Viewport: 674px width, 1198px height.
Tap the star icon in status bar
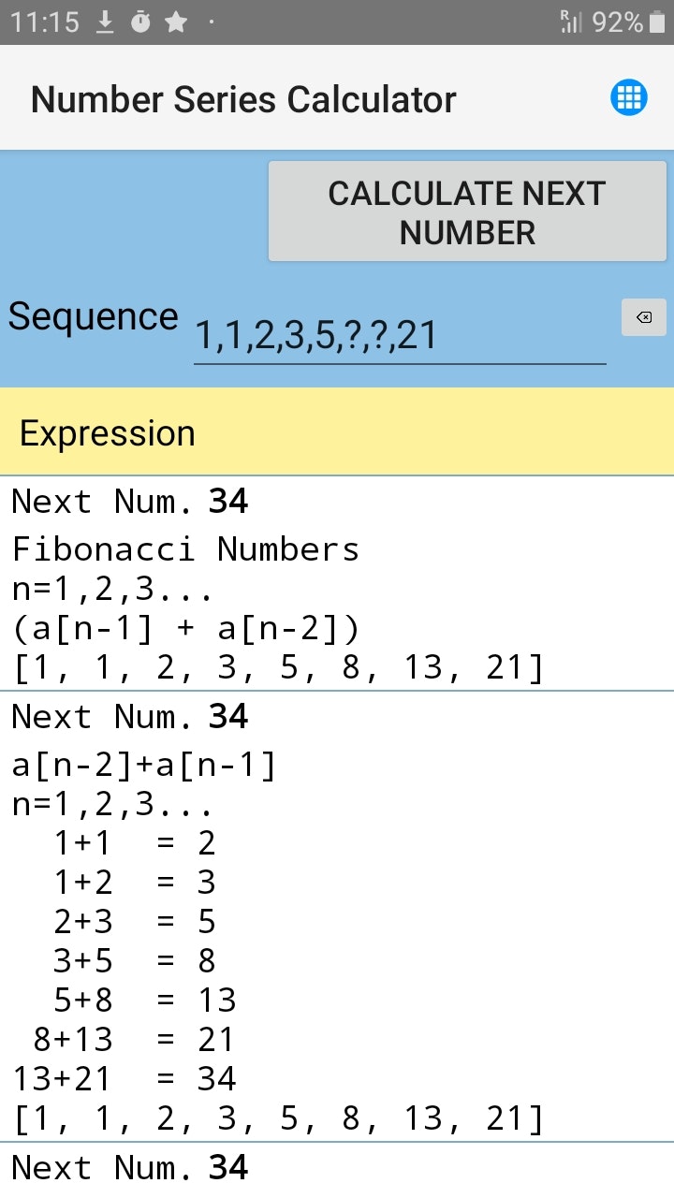point(176,22)
